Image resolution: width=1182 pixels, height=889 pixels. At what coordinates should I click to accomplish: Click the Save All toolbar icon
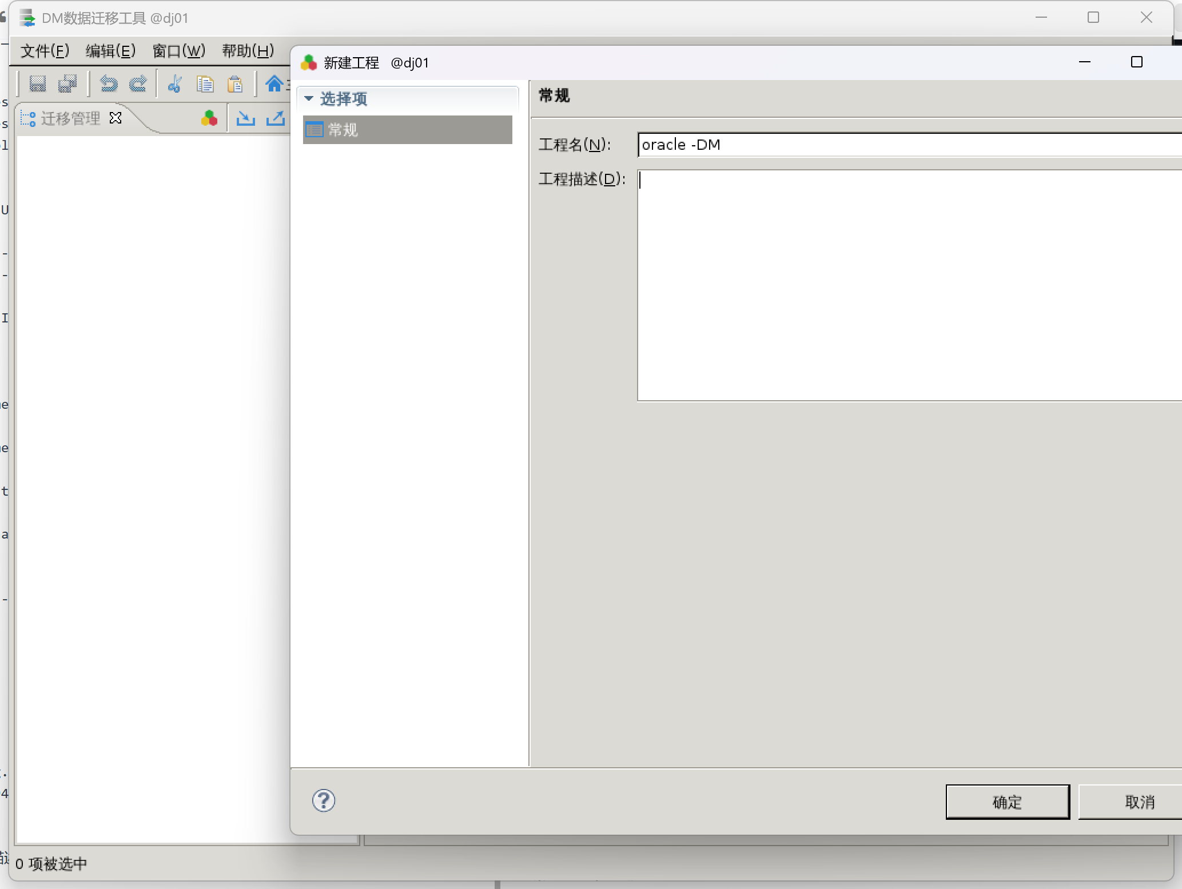67,84
